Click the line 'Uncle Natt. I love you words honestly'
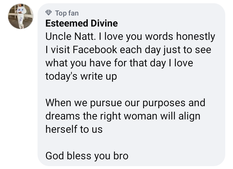233x169 pixels. 130,37
